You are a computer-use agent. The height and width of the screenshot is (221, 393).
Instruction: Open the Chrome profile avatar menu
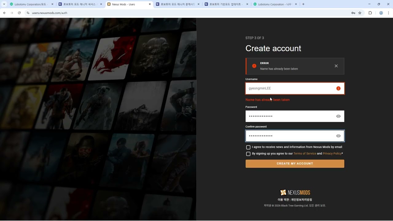coord(381,13)
